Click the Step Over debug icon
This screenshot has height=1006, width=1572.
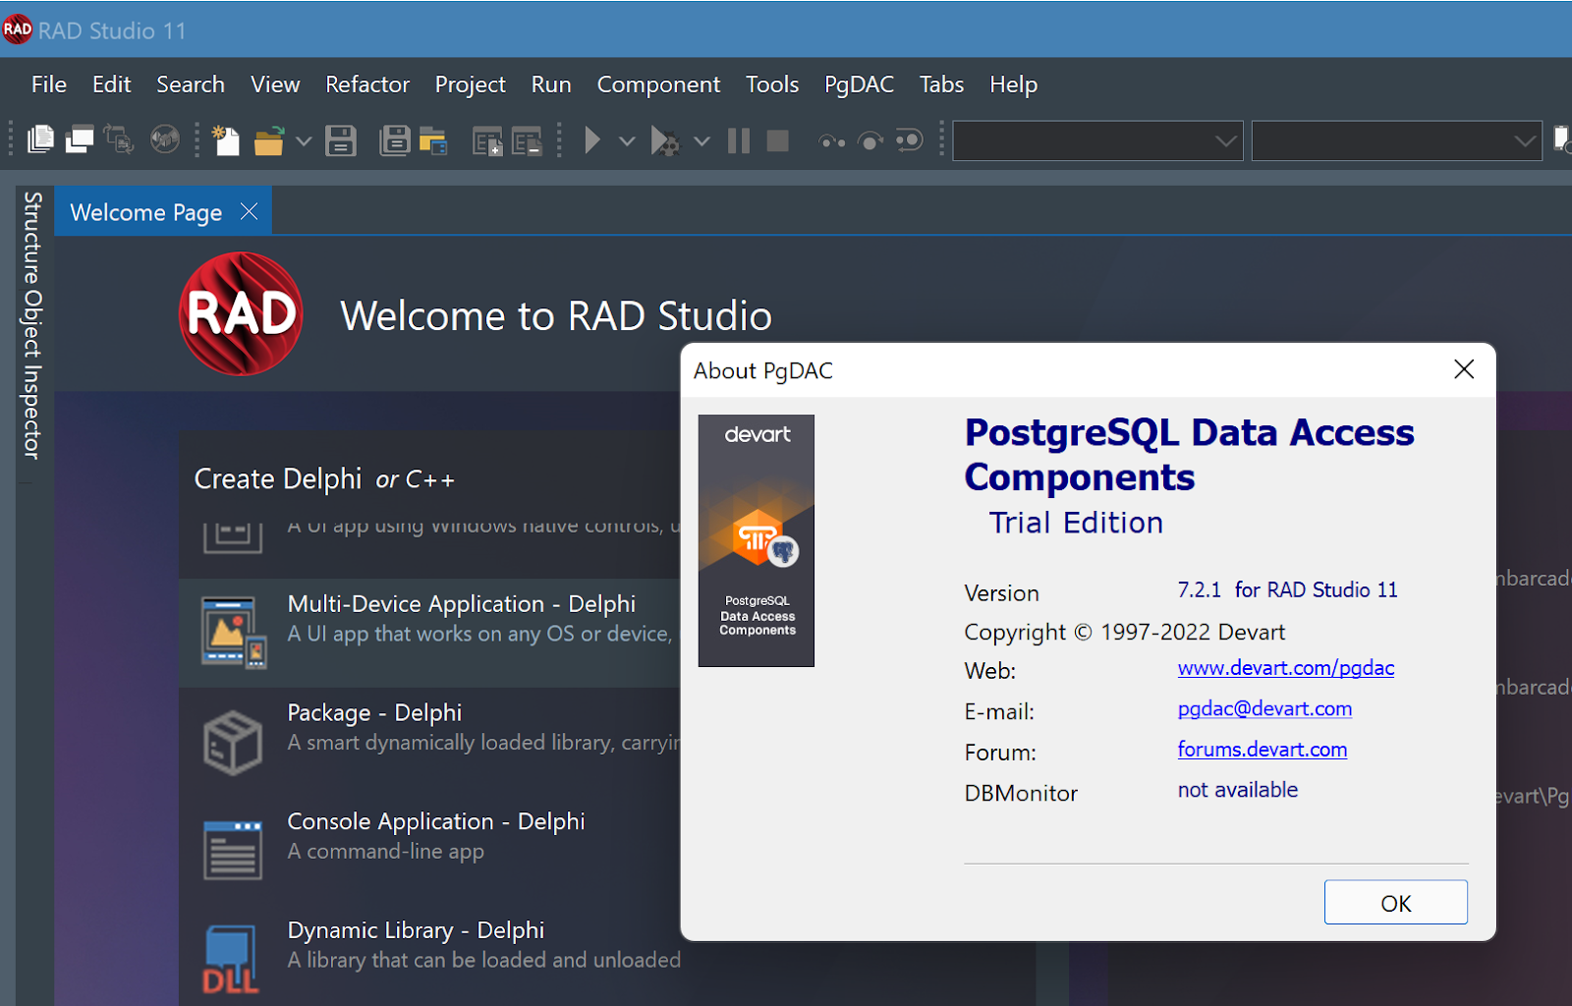[x=870, y=141]
